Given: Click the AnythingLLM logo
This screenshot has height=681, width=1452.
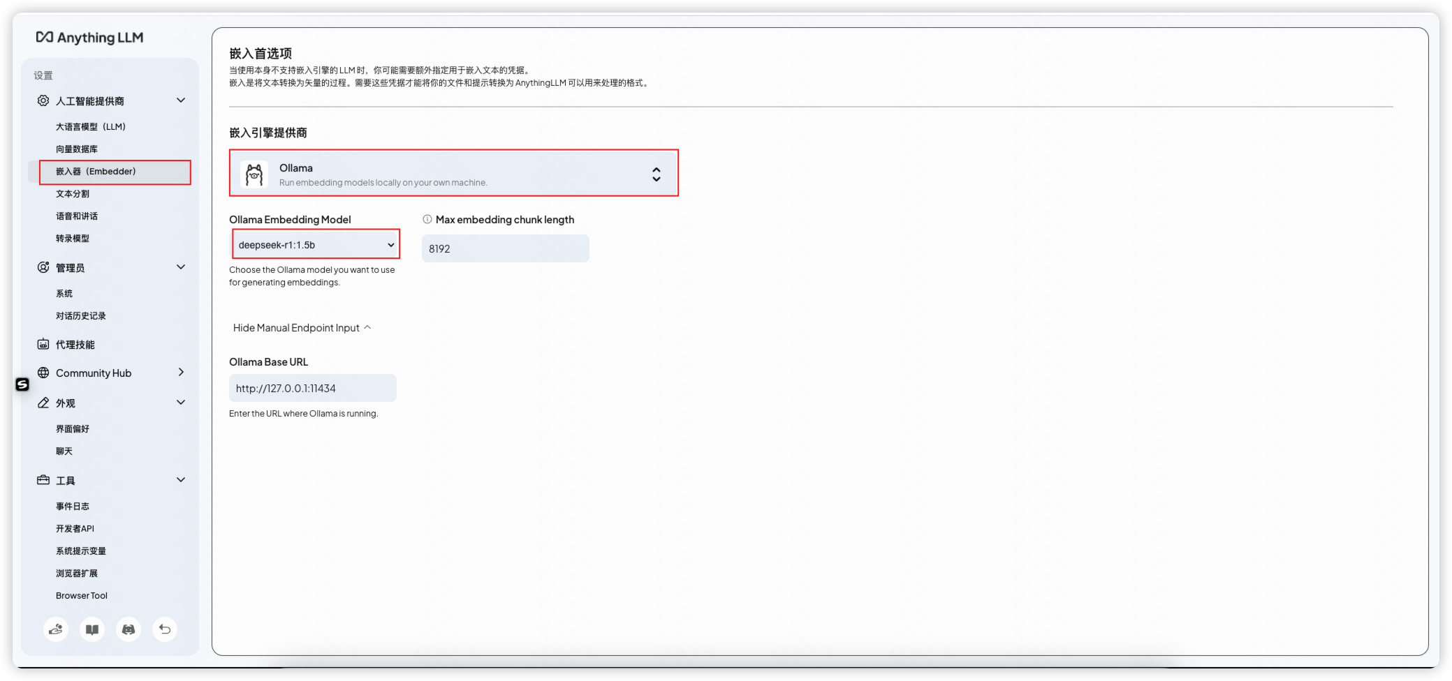Looking at the screenshot, I should pos(89,38).
